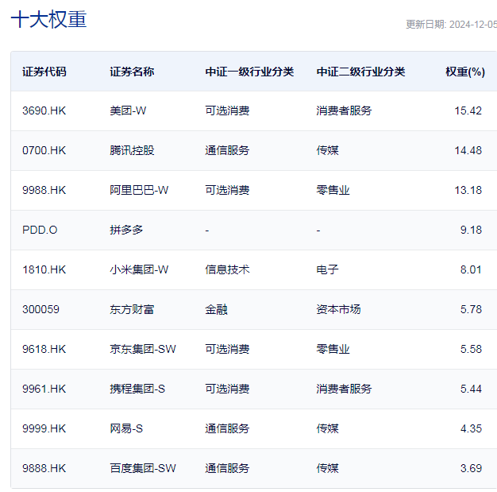Click the 中证一级行业分类 column header

click(x=249, y=72)
